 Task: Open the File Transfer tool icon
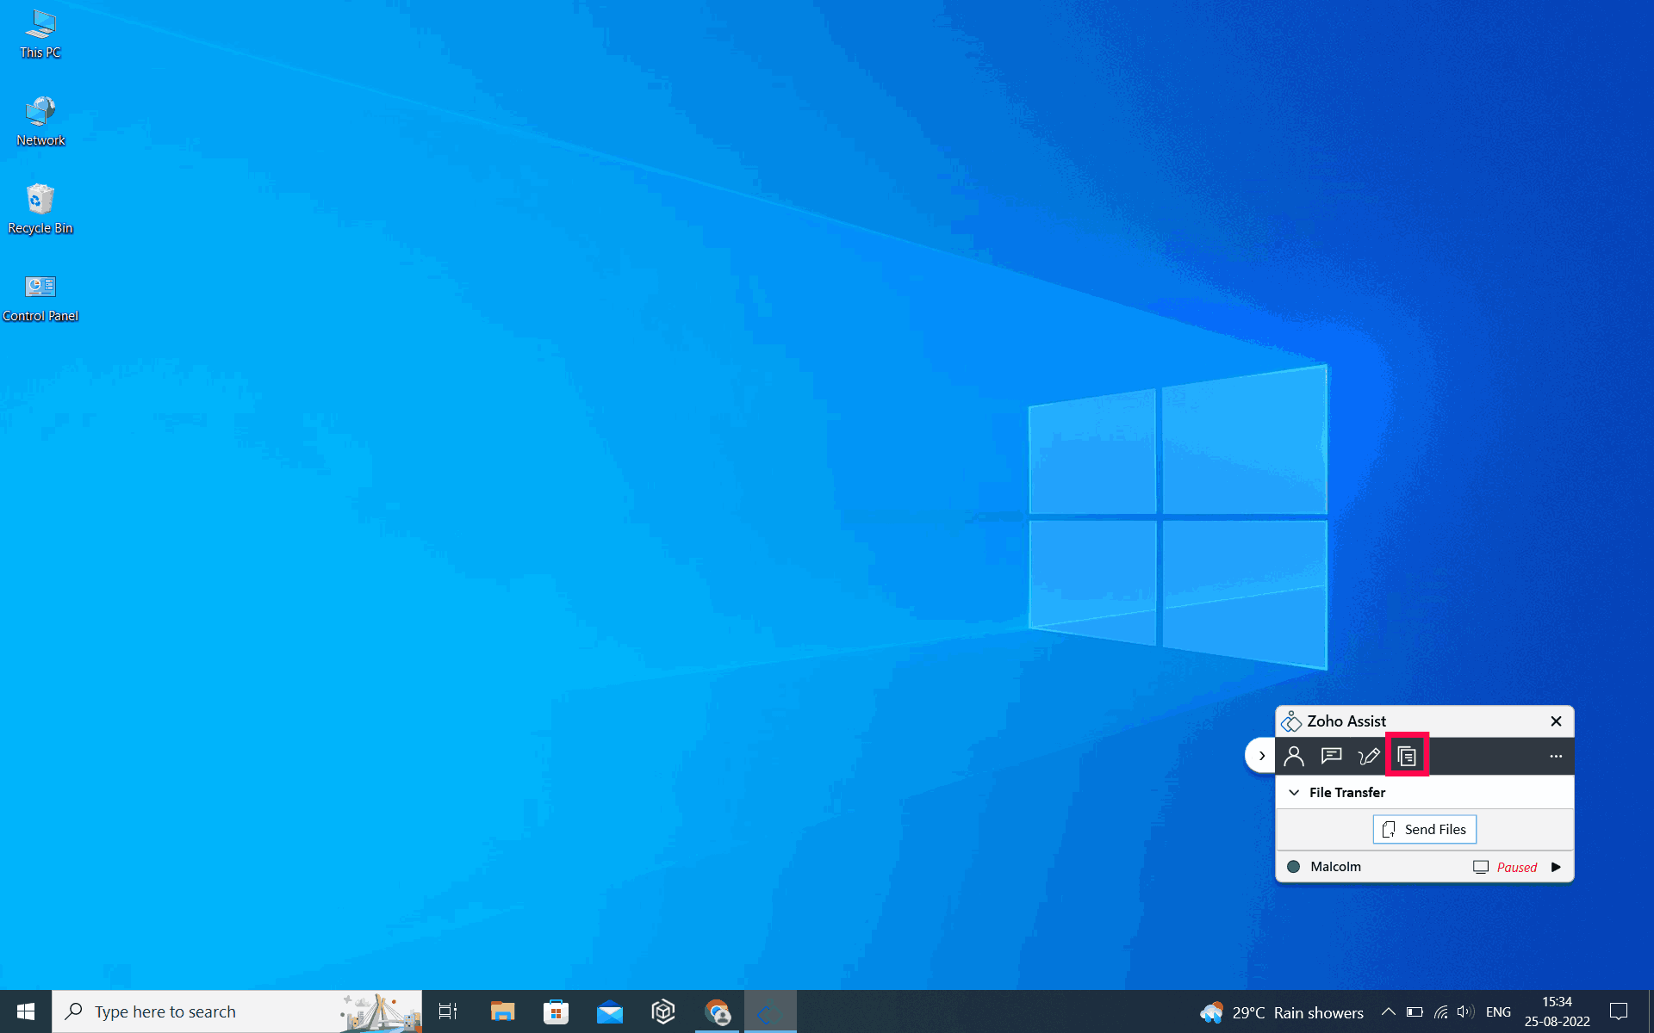(x=1407, y=756)
